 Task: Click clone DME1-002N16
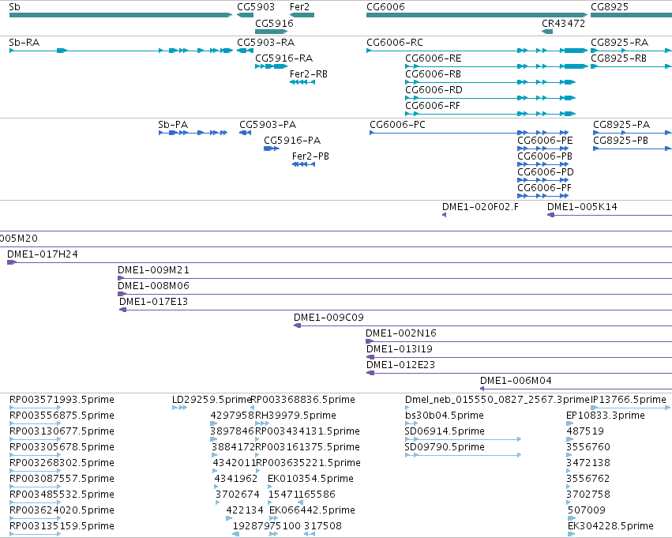tap(401, 334)
